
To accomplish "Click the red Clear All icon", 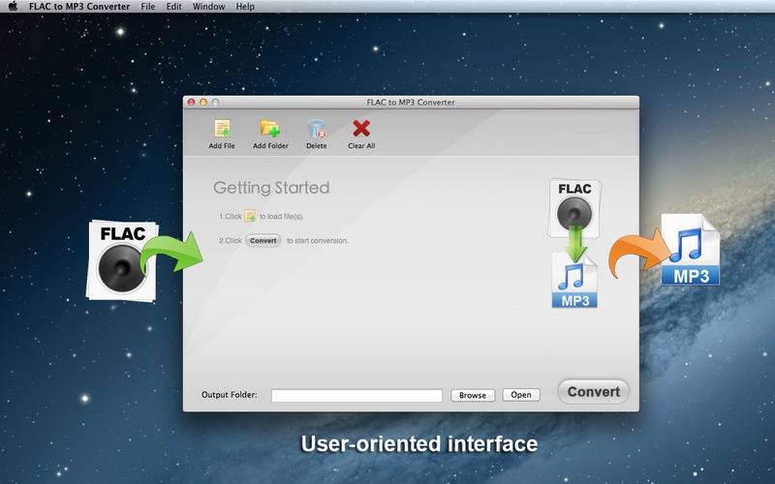I will [x=361, y=129].
